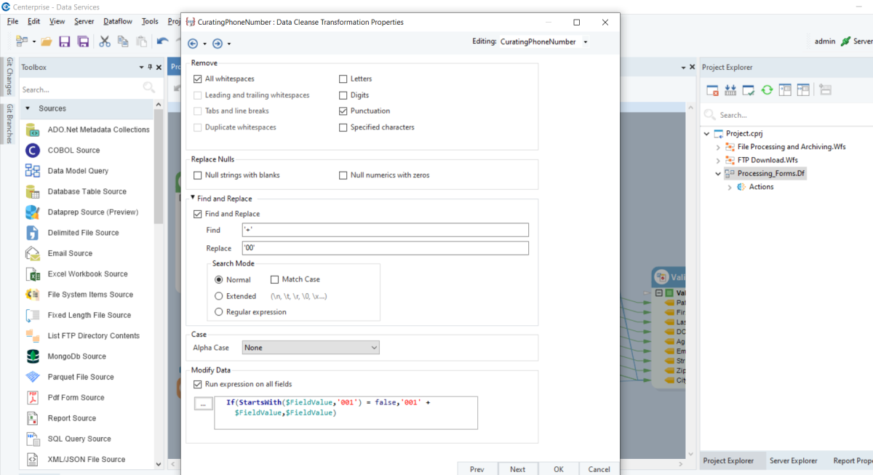The width and height of the screenshot is (873, 475).
Task: Click OK to apply transformation properties
Action: tap(558, 469)
